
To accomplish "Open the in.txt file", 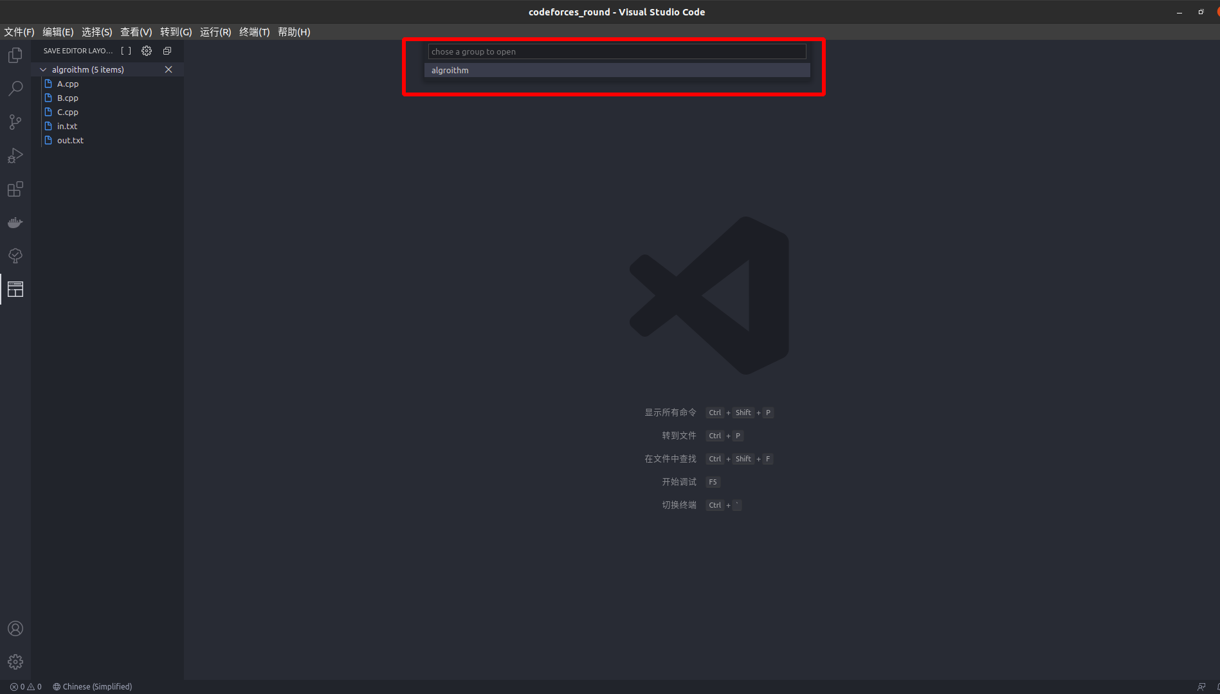I will point(67,126).
